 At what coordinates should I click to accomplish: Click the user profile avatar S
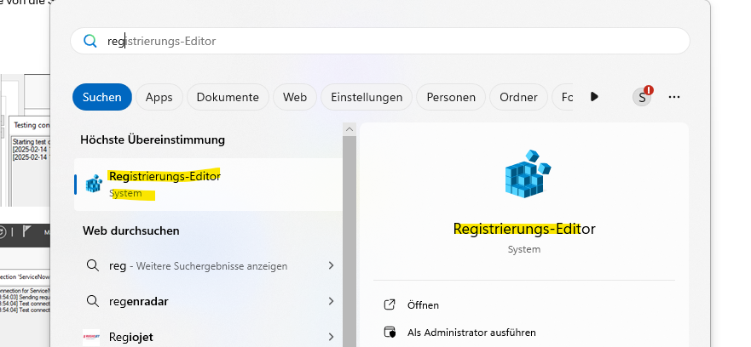click(642, 97)
